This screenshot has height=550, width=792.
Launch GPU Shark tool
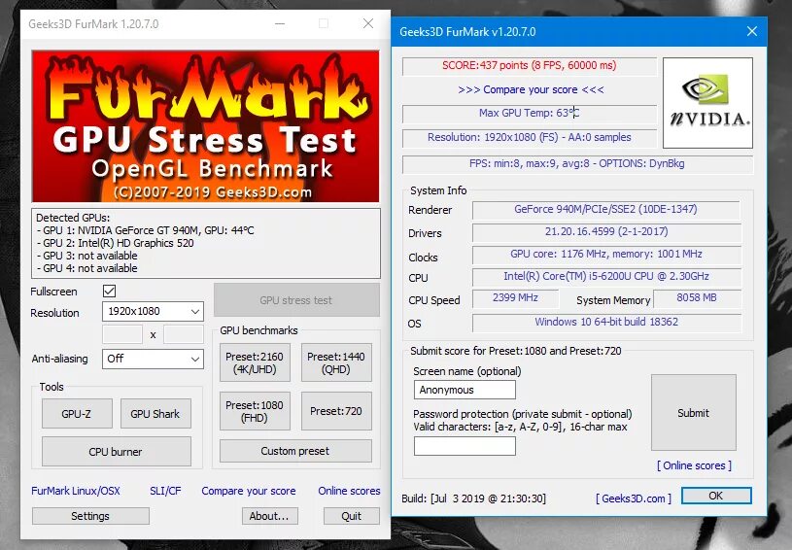tap(155, 414)
